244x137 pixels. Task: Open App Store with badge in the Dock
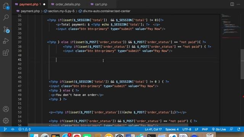click(66, 135)
